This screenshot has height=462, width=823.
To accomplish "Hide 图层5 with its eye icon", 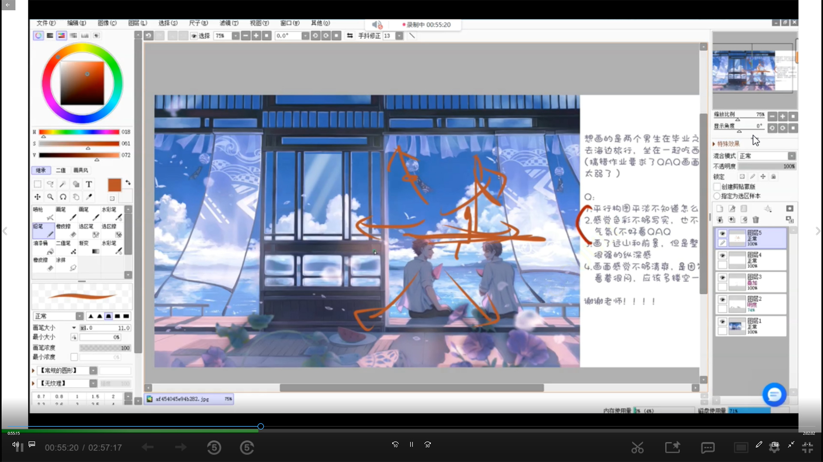I will pos(722,233).
